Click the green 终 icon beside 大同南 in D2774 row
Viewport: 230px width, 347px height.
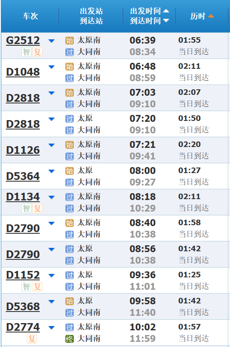[x=70, y=339]
